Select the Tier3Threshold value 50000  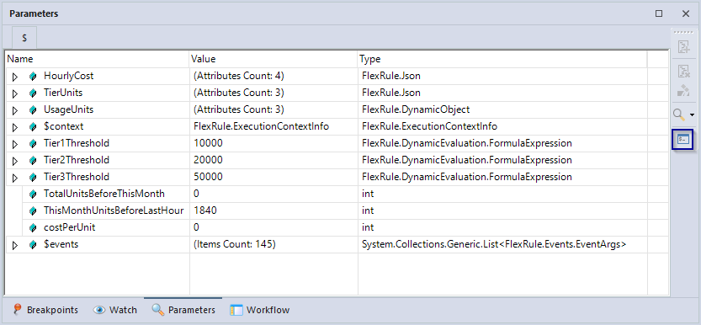(209, 177)
